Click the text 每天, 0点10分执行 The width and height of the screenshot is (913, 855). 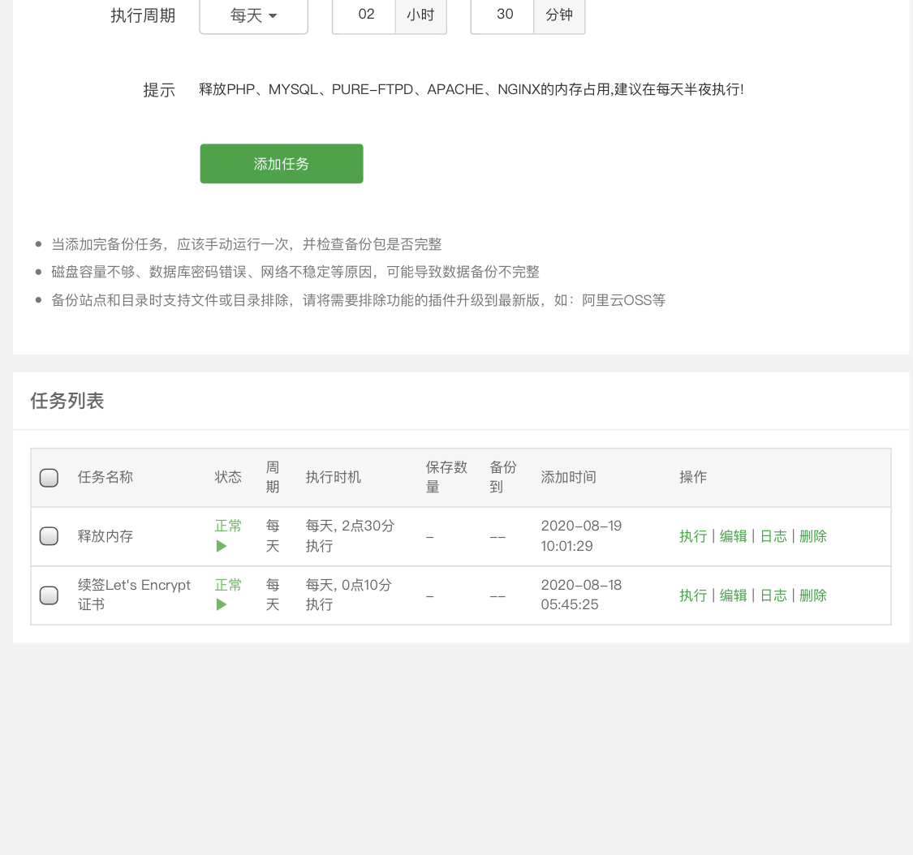tap(348, 595)
